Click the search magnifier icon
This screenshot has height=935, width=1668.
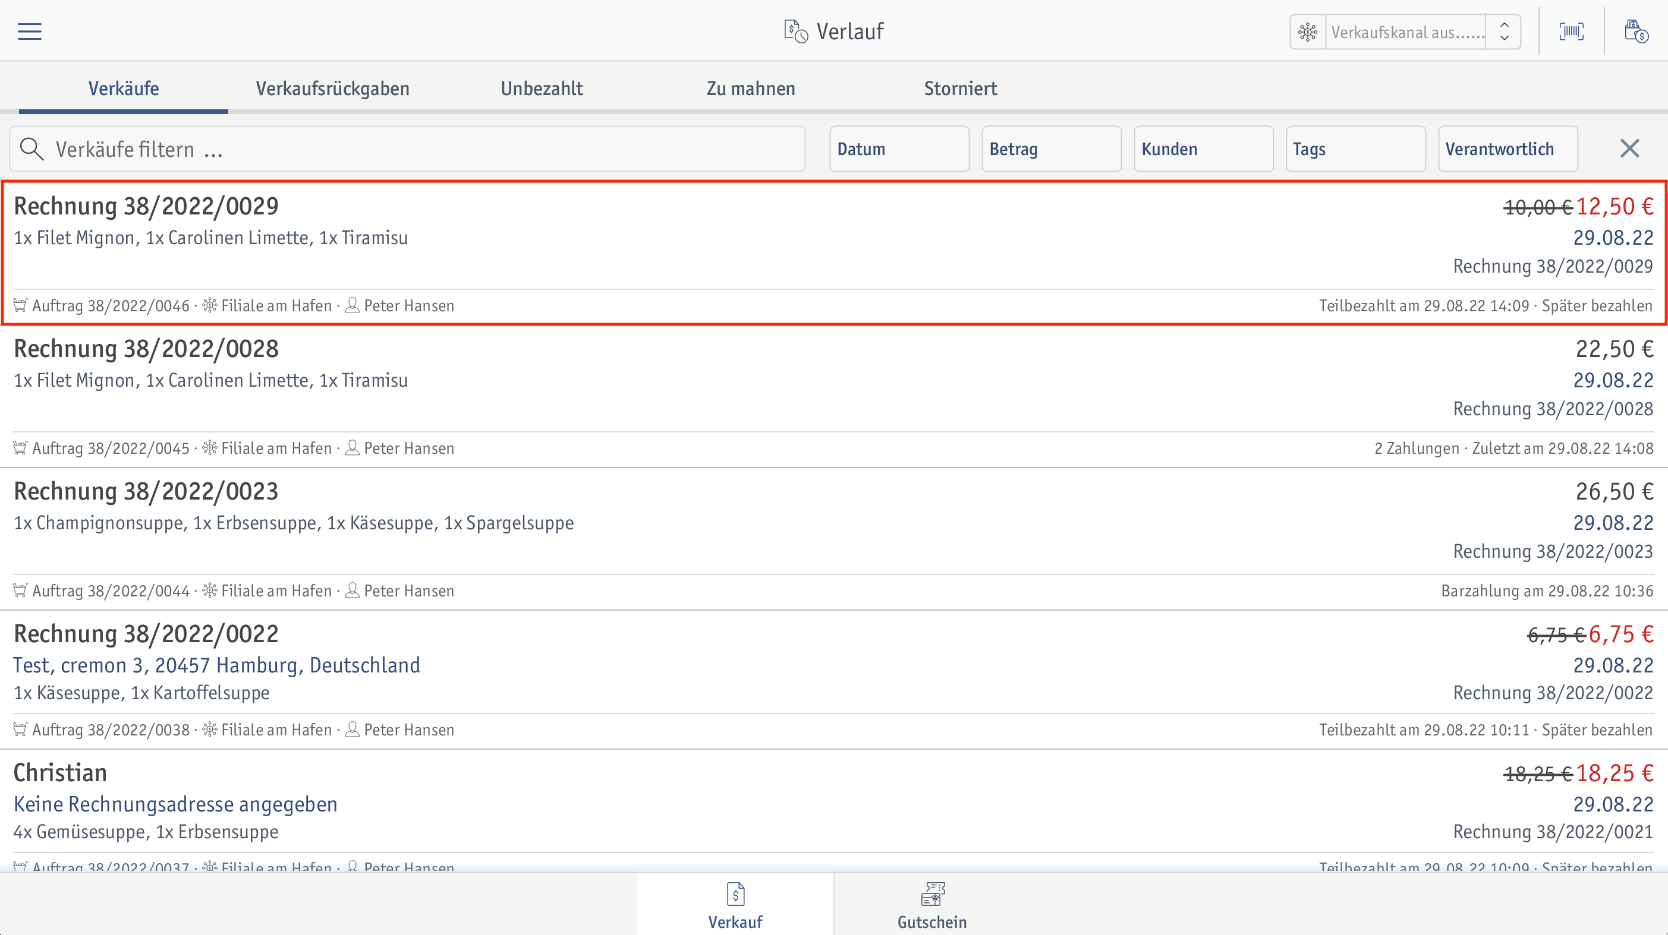click(x=32, y=149)
